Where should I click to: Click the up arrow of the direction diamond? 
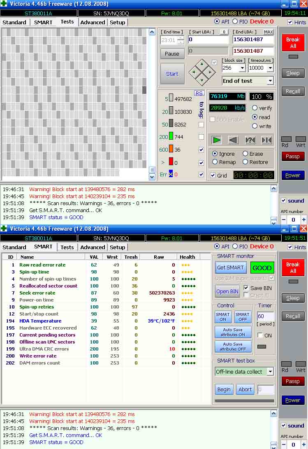202,64
